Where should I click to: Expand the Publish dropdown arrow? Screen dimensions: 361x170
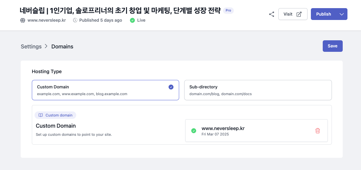342,14
